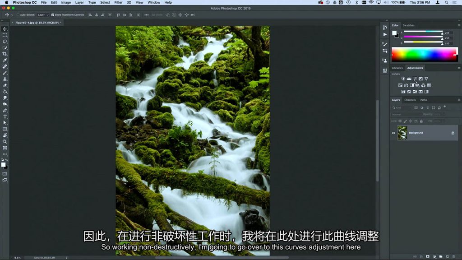The height and width of the screenshot is (260, 462).
Task: Select the Rectangle shape tool
Action: [5, 129]
